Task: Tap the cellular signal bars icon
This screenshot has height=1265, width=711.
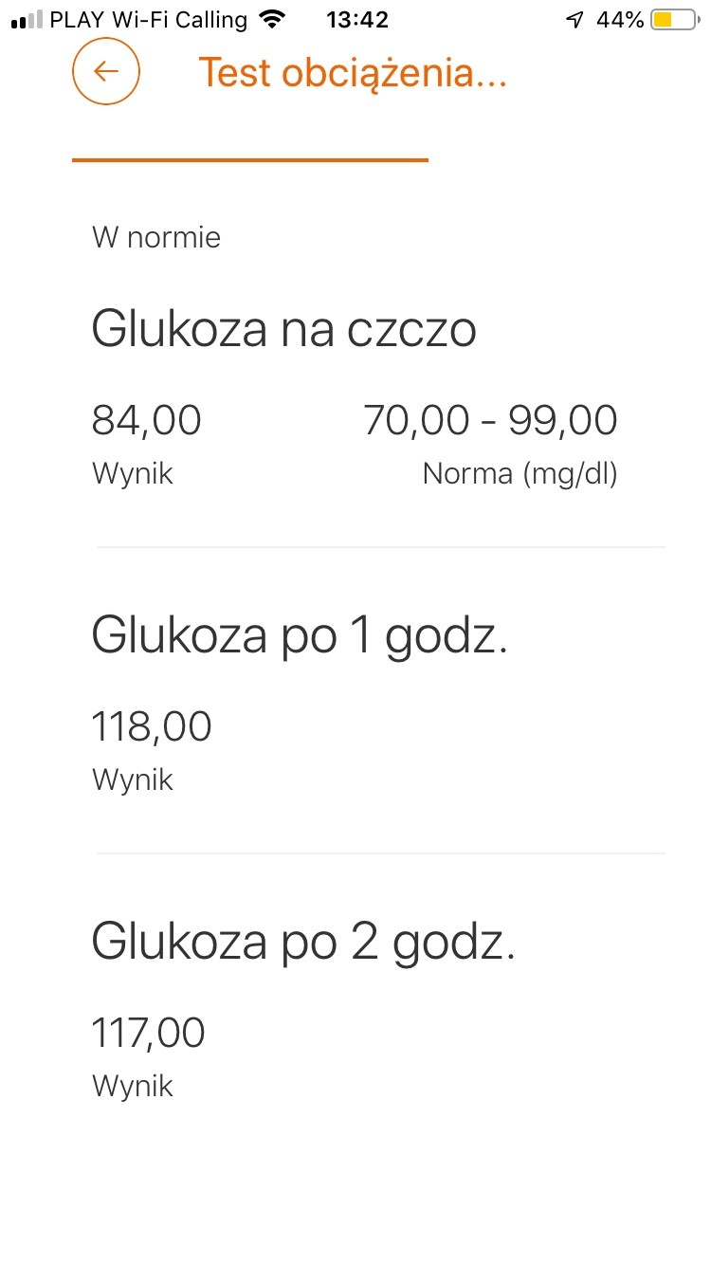Action: [x=27, y=19]
